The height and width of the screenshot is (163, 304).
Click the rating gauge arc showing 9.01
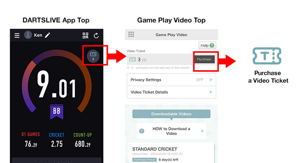57,81
